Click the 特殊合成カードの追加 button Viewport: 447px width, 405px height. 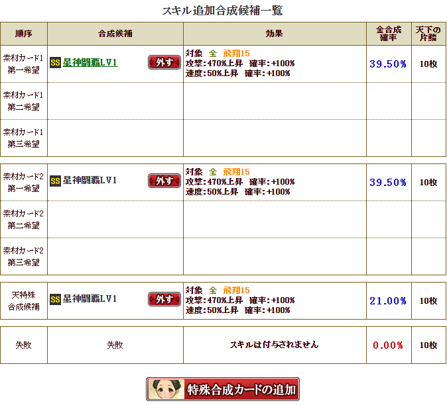tap(223, 389)
